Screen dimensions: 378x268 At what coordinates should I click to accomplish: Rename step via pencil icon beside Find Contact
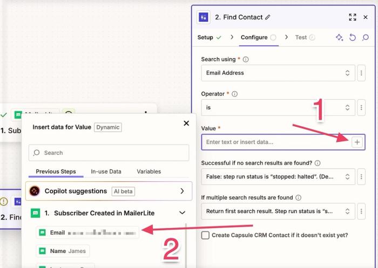point(268,17)
